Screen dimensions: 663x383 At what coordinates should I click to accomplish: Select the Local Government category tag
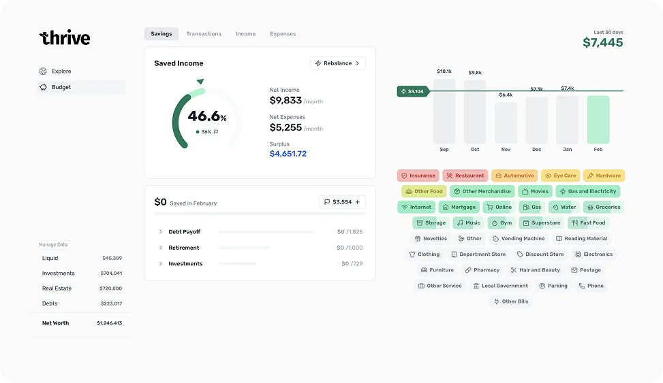tap(501, 286)
